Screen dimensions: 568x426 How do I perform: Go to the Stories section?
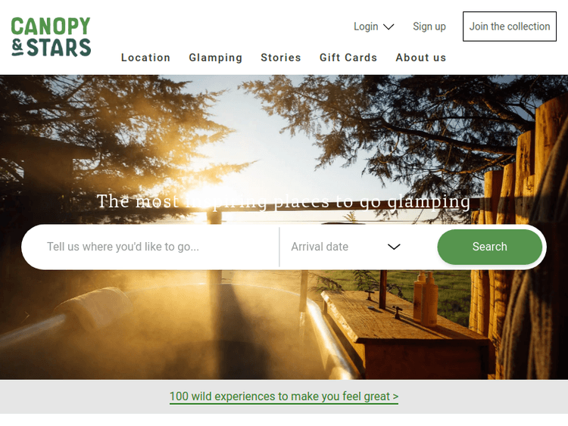(281, 58)
